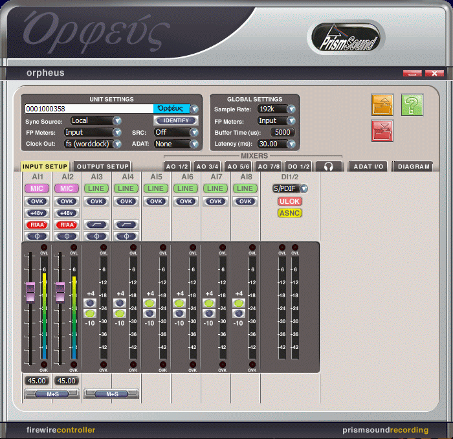Open the AO 5/6 mixer tab
Viewport: 453px width, 439px height.
pyautogui.click(x=238, y=166)
